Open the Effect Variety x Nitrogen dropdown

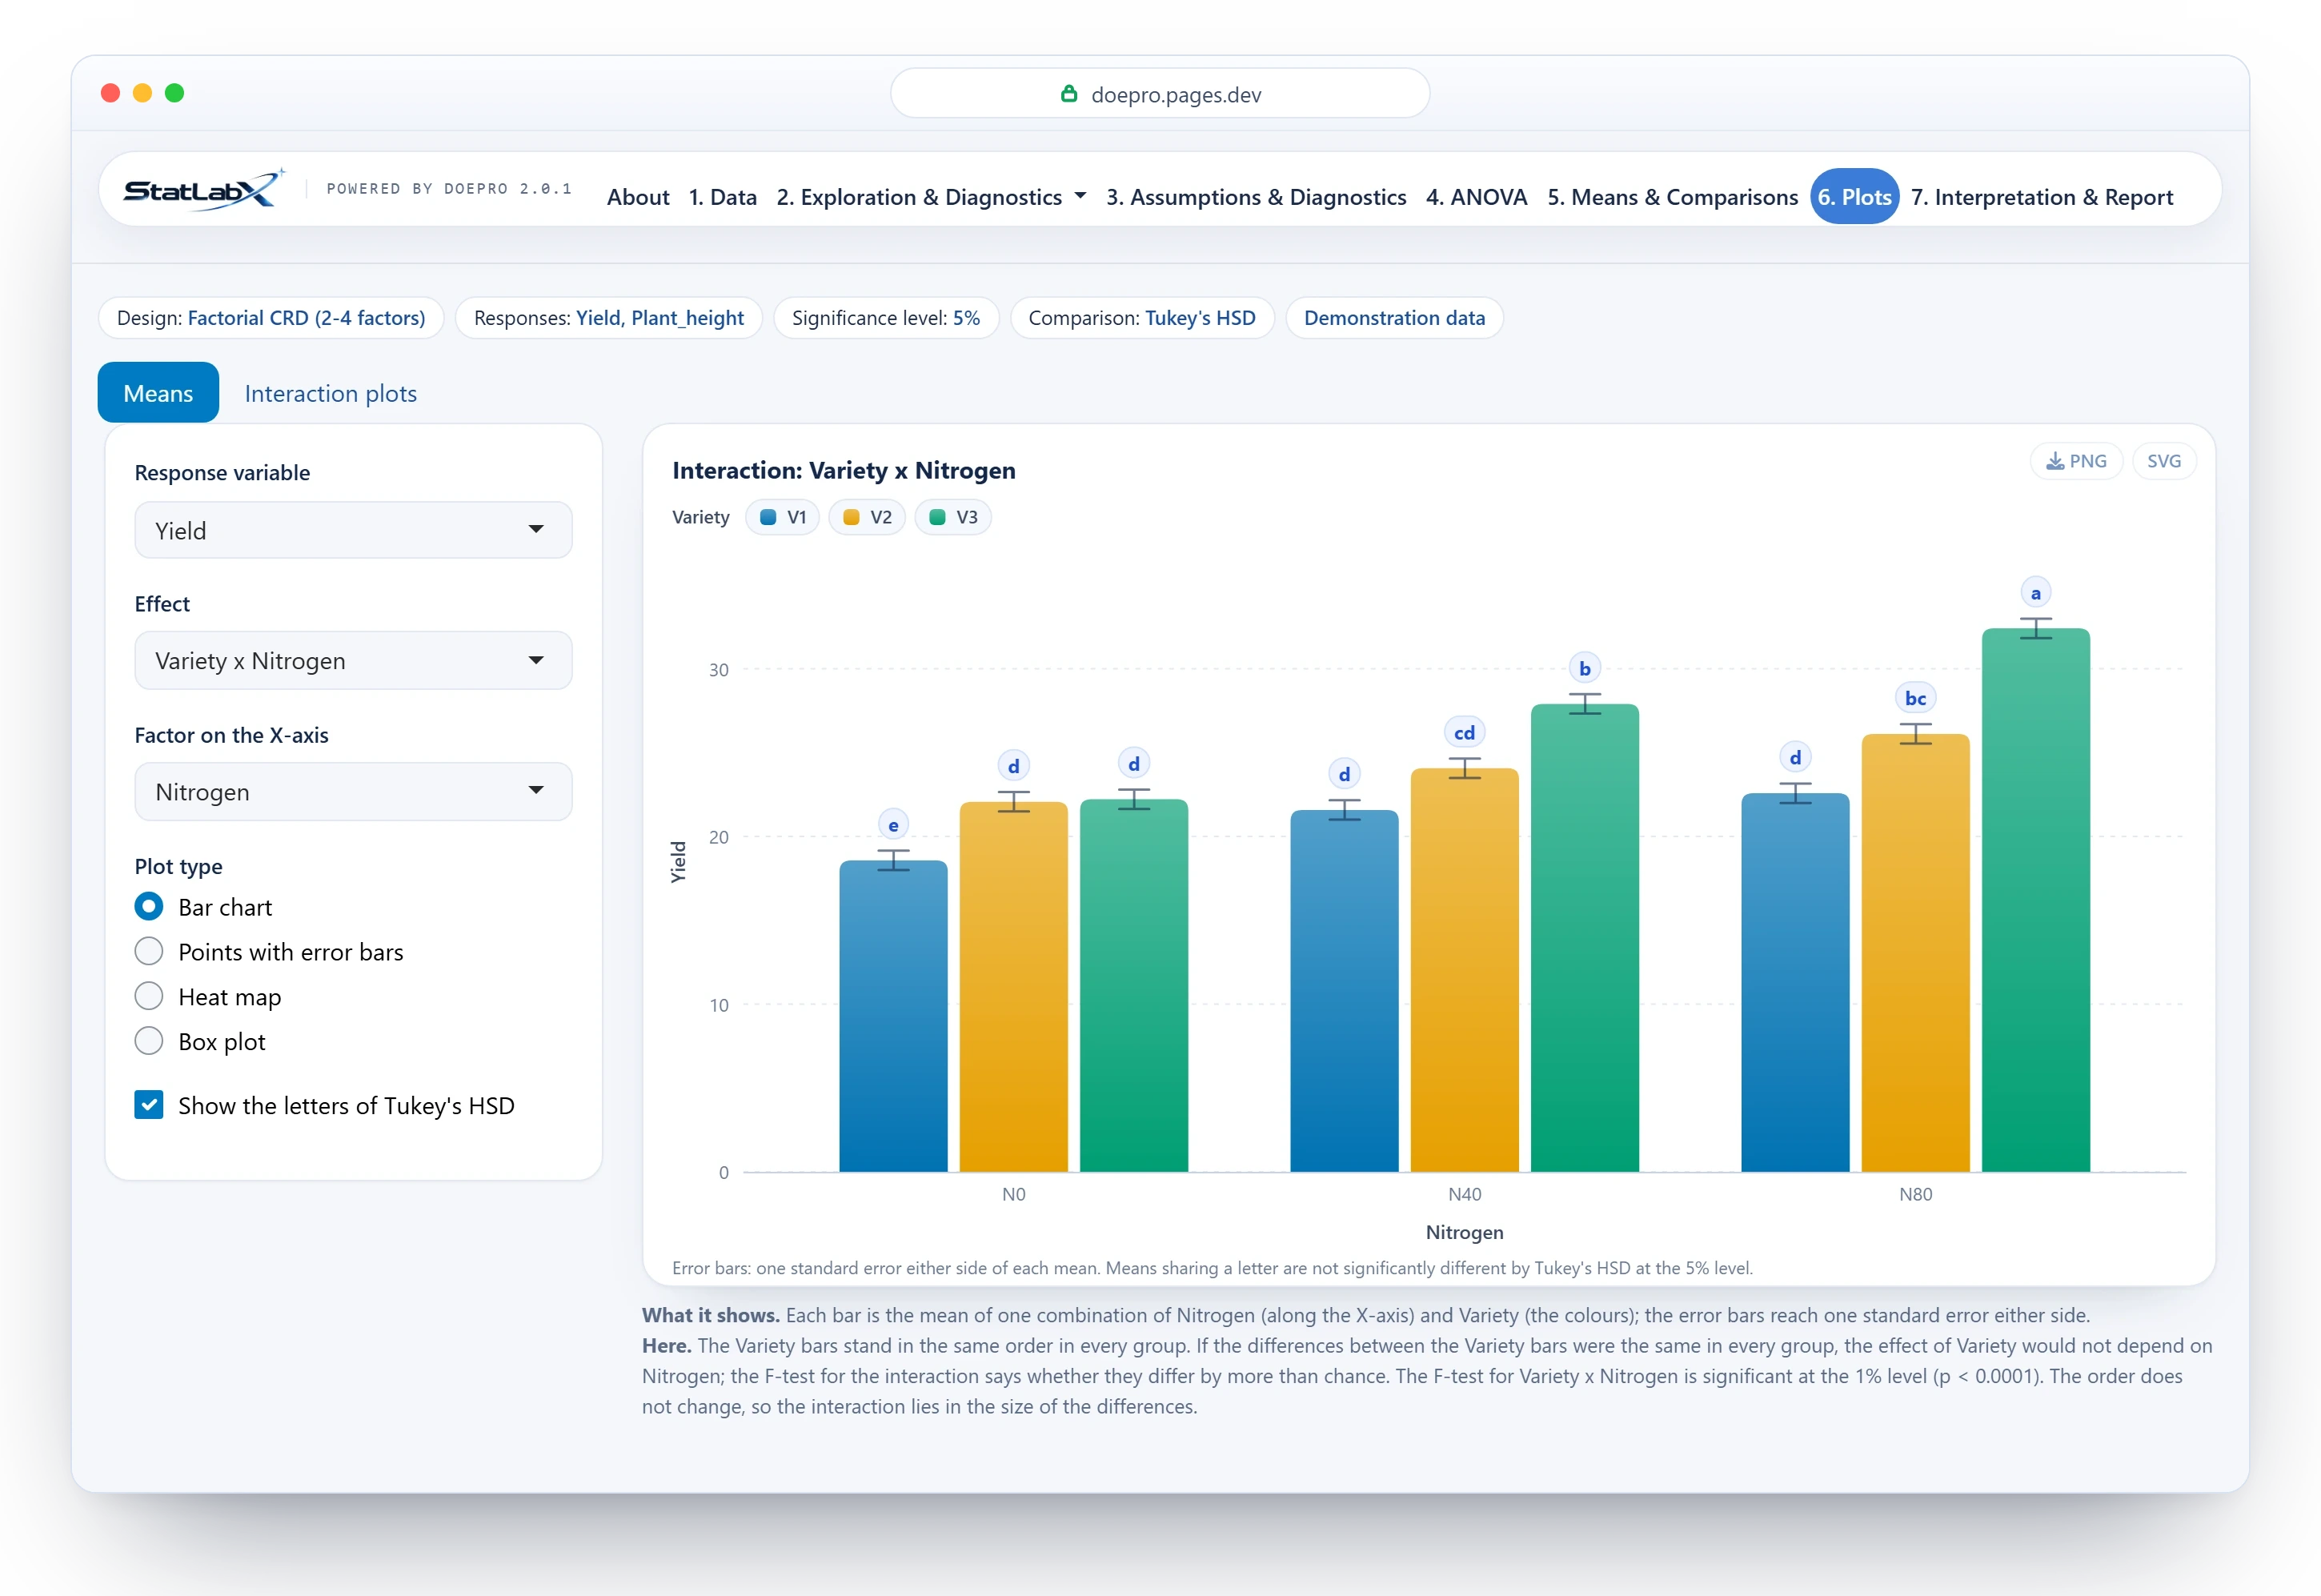click(353, 660)
